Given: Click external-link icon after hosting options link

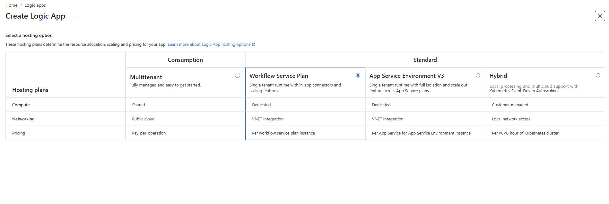Looking at the screenshot, I should (254, 45).
